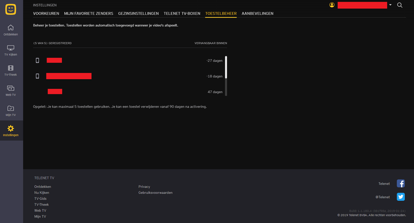The image size is (414, 223).
Task: Click the search magnifier icon
Action: (400, 5)
